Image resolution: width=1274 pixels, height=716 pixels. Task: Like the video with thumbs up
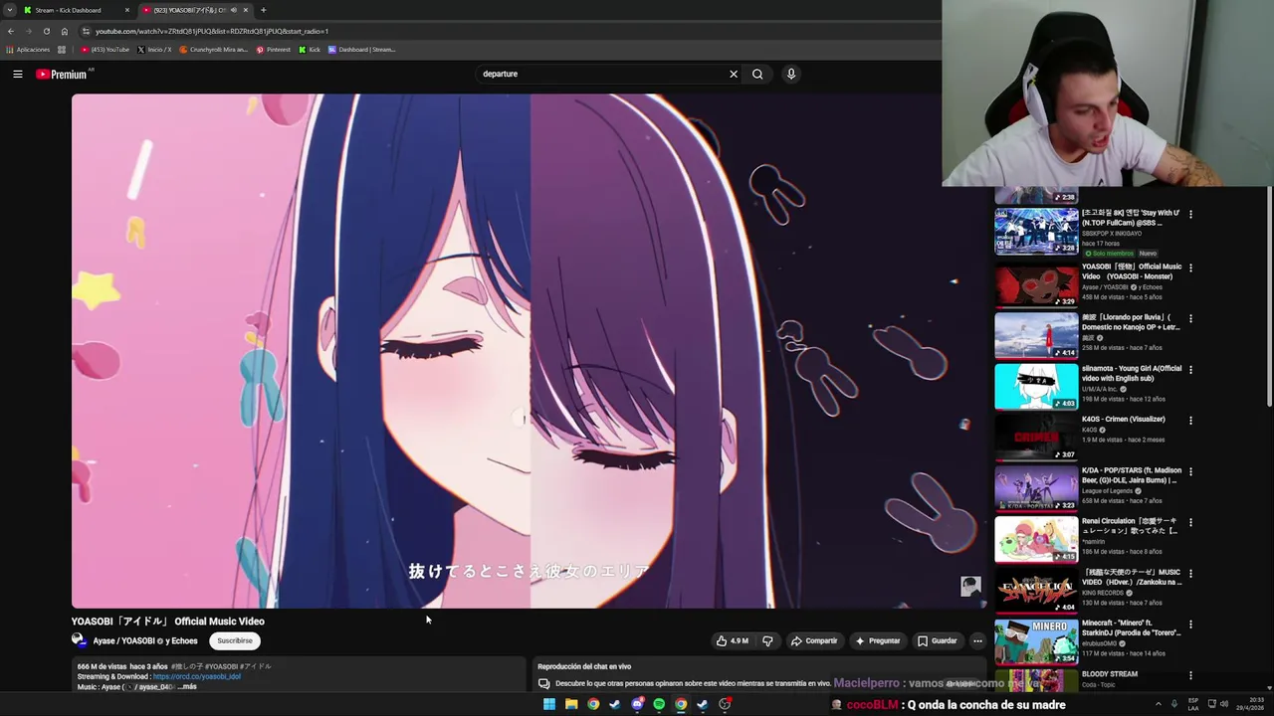733,641
